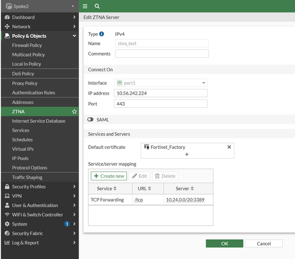Sort by the Server column header
The height and width of the screenshot is (259, 295).
tap(185, 188)
